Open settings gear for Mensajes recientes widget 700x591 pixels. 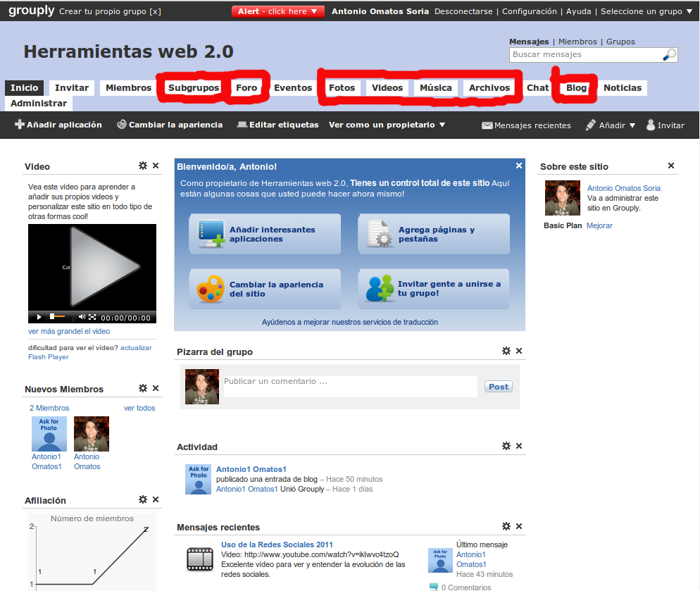tap(506, 526)
